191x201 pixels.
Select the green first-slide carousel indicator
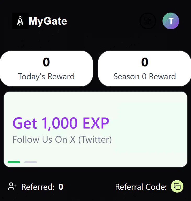point(14,162)
